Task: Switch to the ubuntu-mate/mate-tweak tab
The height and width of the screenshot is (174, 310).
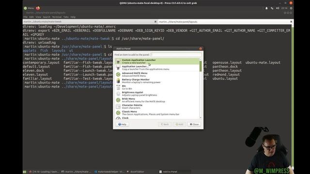Action: 91,22
